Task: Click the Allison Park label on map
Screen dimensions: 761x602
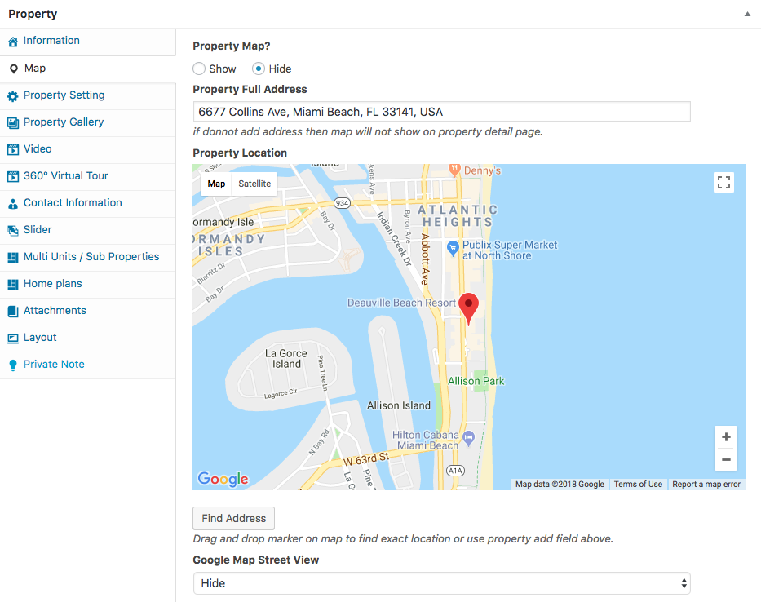Action: [476, 381]
